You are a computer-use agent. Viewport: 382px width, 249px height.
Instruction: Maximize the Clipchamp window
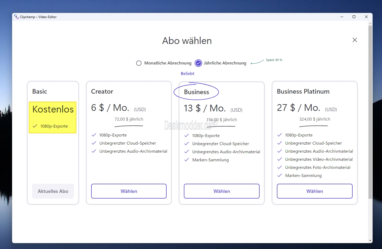coord(354,17)
